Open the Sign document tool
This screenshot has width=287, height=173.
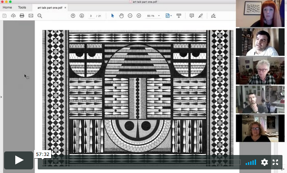[x=213, y=16]
